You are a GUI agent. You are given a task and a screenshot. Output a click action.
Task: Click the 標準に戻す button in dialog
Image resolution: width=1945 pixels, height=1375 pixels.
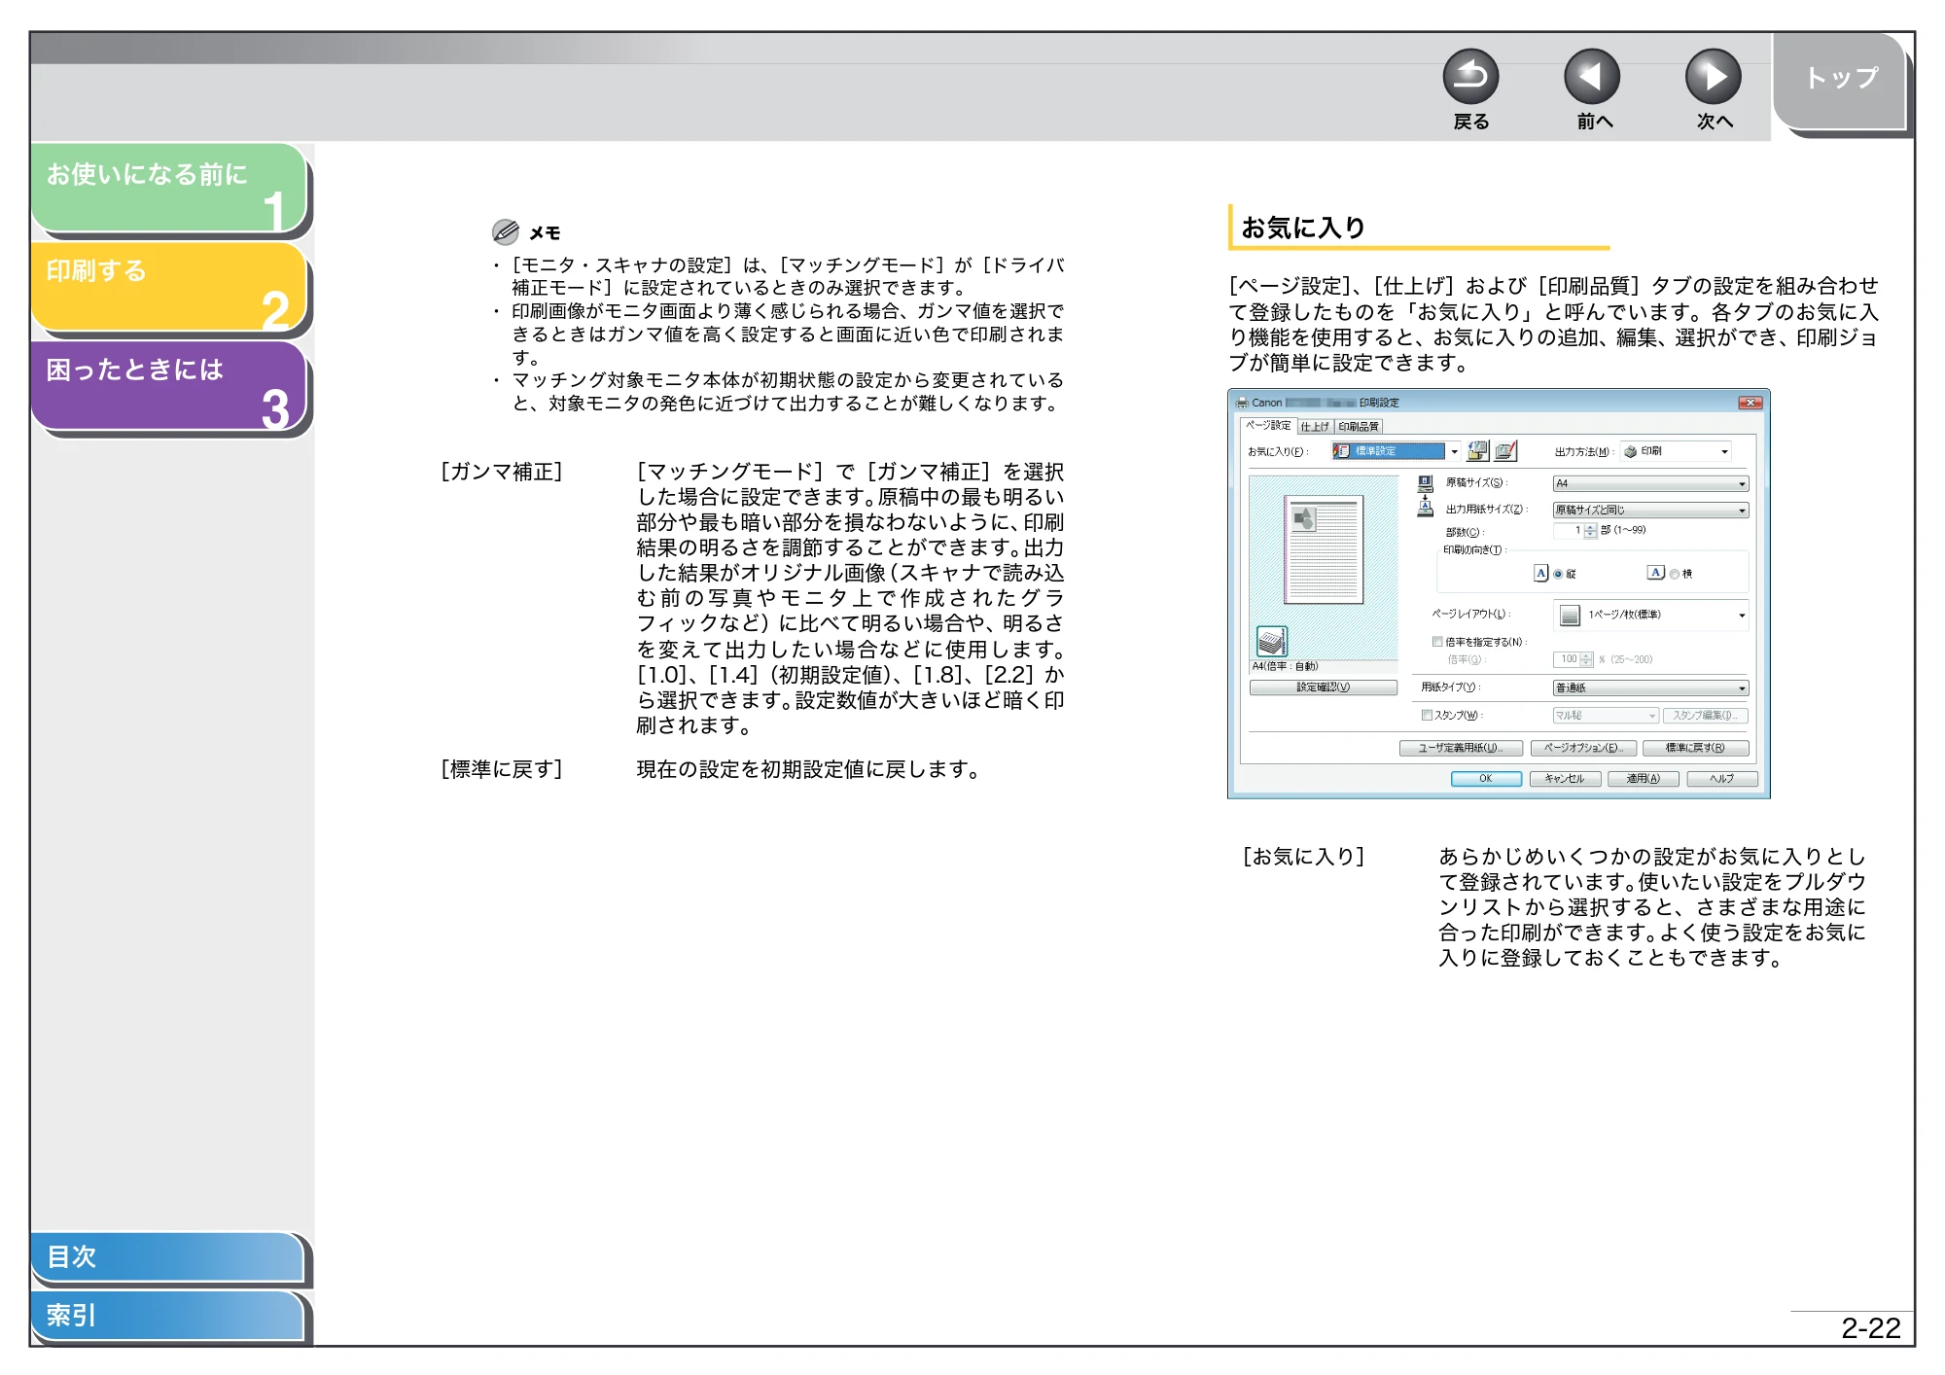click(x=1695, y=748)
